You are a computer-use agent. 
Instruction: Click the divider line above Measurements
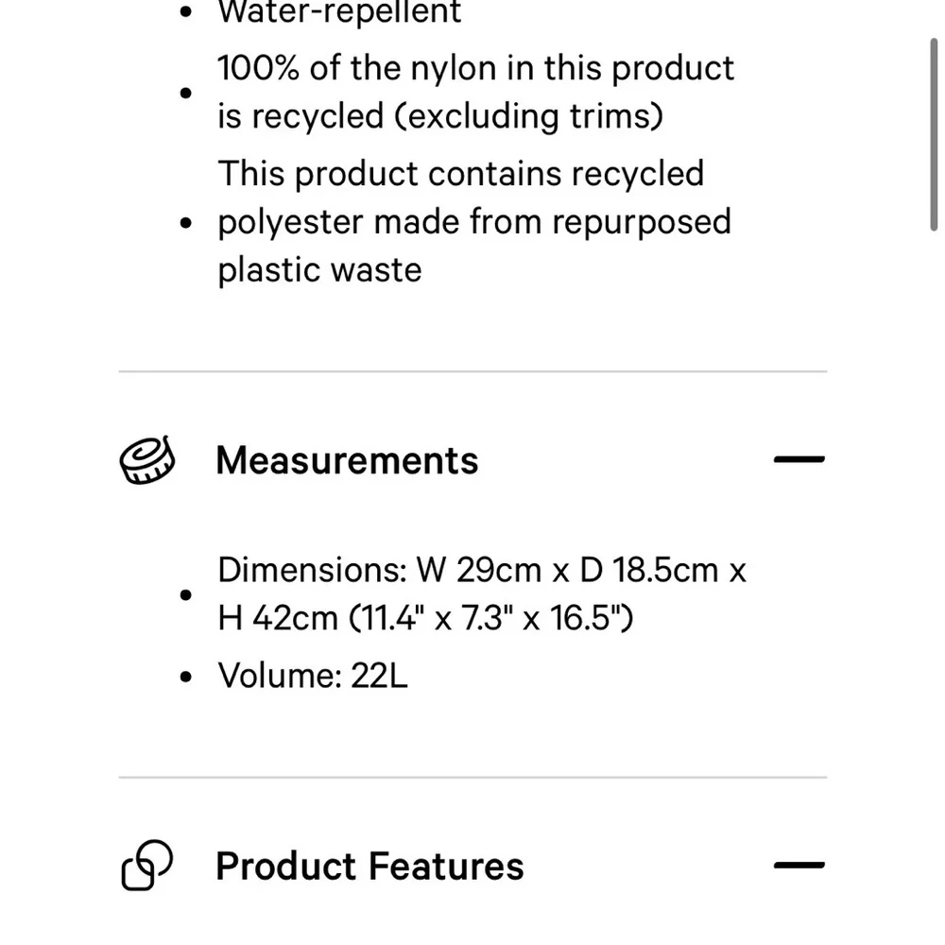pyautogui.click(x=472, y=371)
